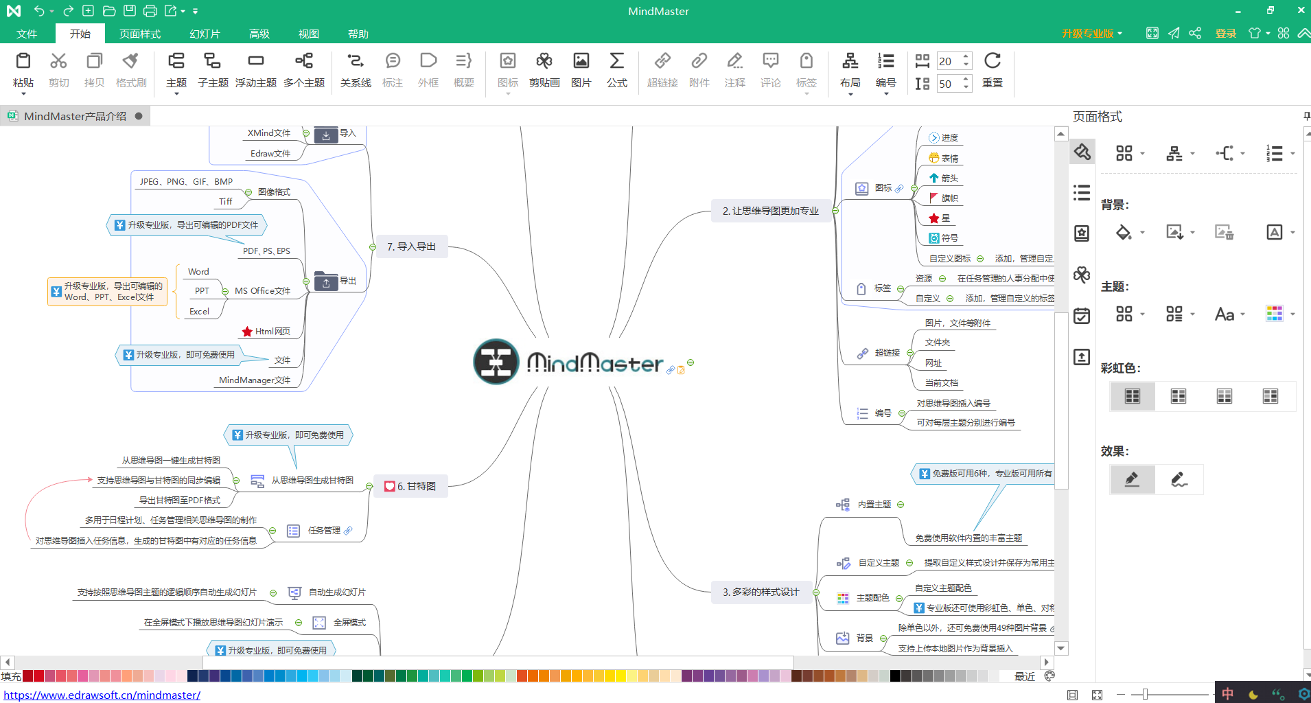Select the 6. 甘特图 topic node
1311x703 pixels.
click(x=410, y=486)
